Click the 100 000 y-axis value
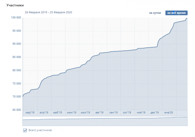 tap(16, 18)
